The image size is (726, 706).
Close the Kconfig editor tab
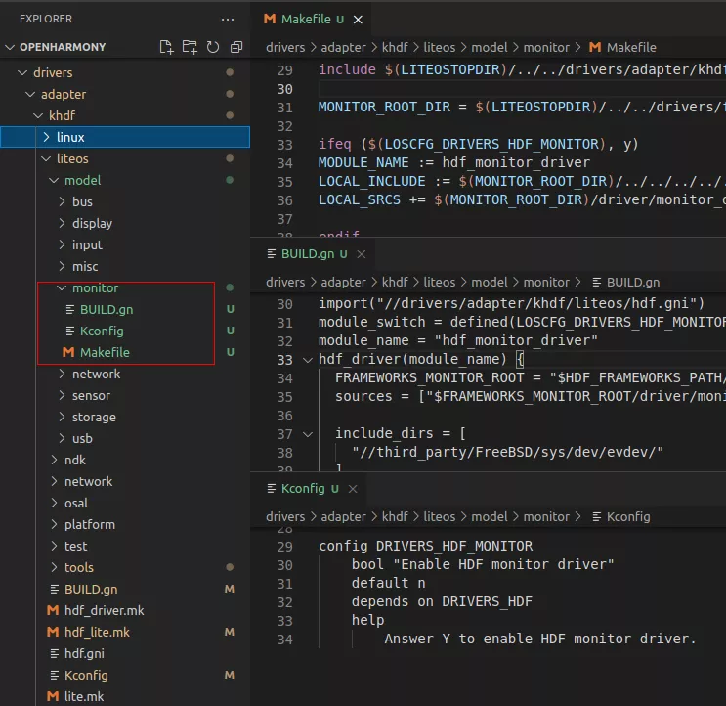[353, 489]
